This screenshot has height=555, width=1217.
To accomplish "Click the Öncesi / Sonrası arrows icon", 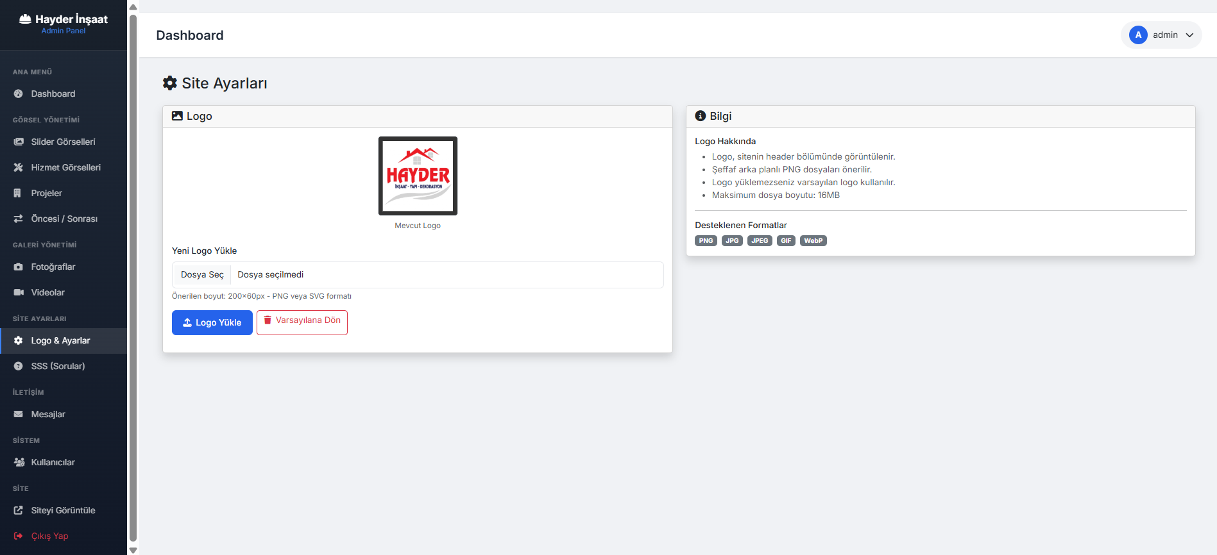I will tap(19, 219).
